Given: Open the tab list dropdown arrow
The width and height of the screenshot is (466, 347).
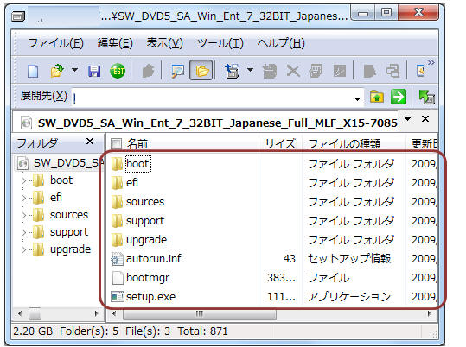Looking at the screenshot, I should 408,119.
